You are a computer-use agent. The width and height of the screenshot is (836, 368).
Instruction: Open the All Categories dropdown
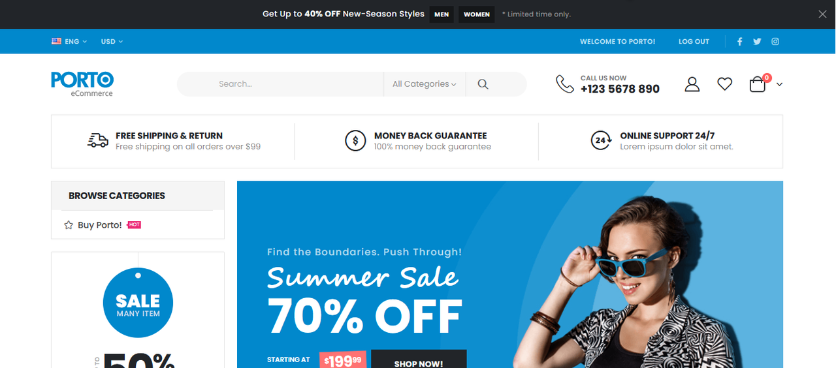[425, 84]
